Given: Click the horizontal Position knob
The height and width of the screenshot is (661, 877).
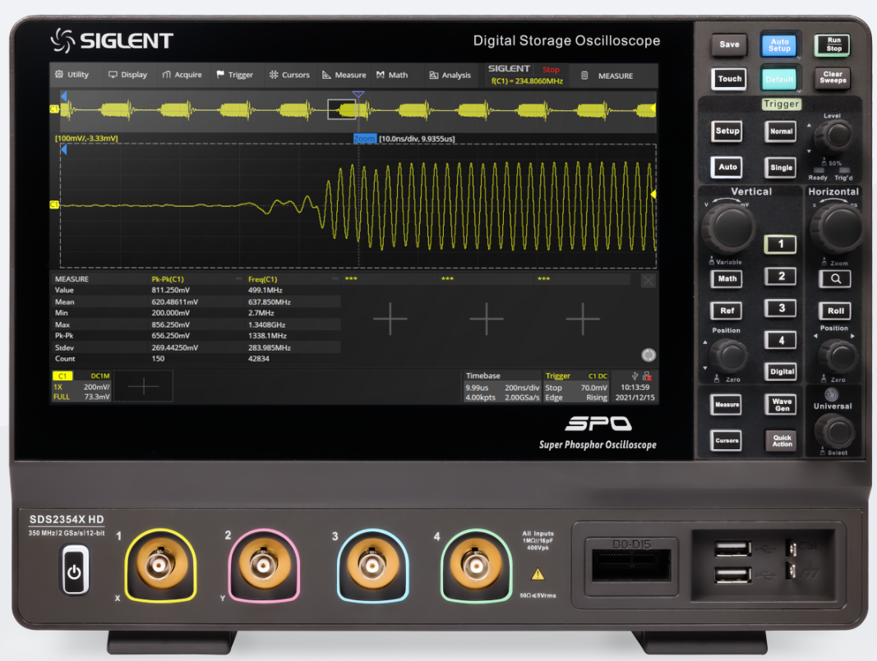Looking at the screenshot, I should 838,356.
